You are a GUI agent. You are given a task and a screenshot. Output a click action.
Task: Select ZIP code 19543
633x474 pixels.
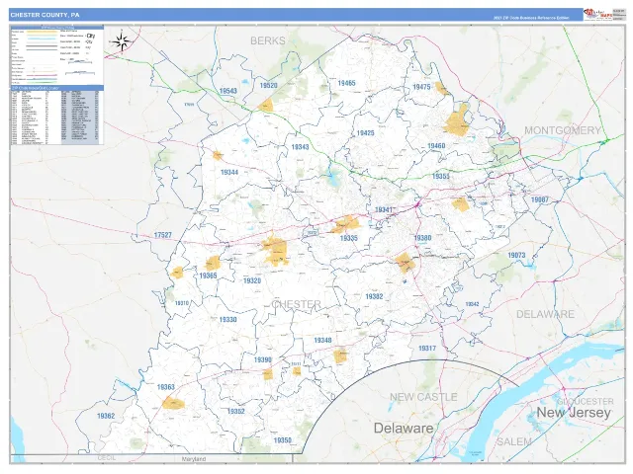pyautogui.click(x=228, y=91)
